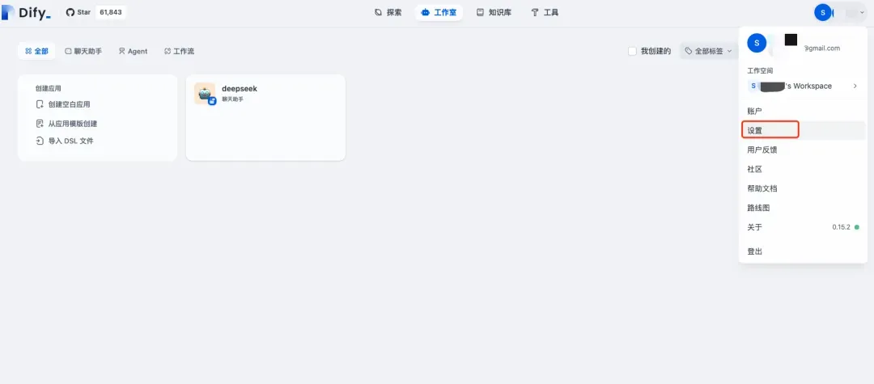Open the deepseek app robot icon
The width and height of the screenshot is (874, 384).
point(205,94)
